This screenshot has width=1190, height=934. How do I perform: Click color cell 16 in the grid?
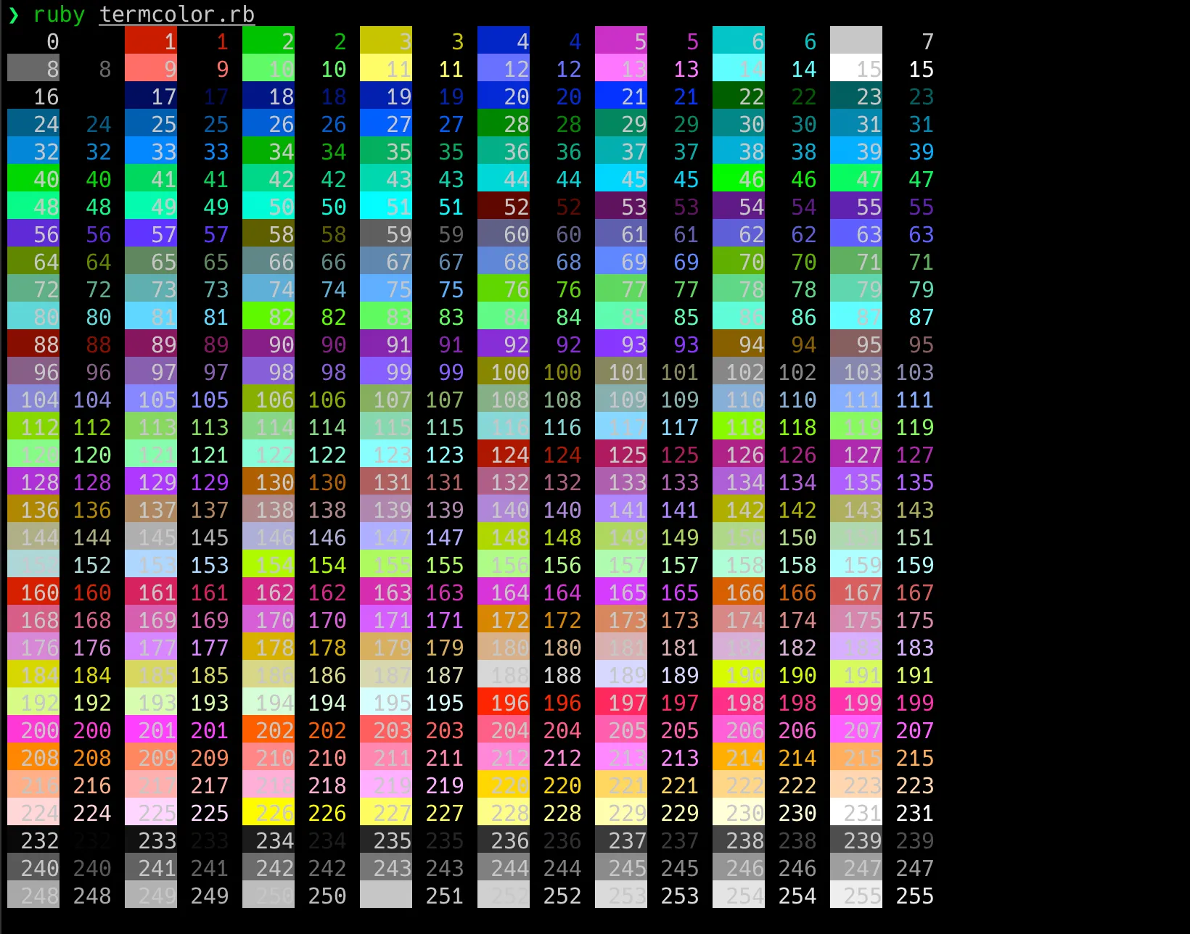33,97
